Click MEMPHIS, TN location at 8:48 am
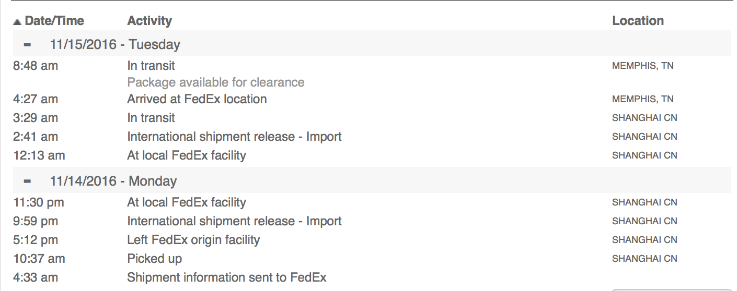This screenshot has width=737, height=291. coord(642,66)
